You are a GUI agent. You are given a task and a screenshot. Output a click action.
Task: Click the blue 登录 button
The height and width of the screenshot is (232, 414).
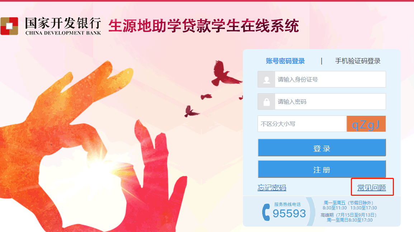(322, 147)
